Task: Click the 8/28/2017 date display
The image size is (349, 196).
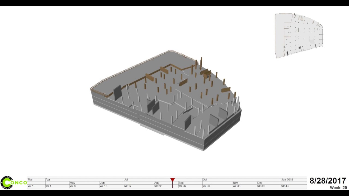Action: tap(328, 181)
